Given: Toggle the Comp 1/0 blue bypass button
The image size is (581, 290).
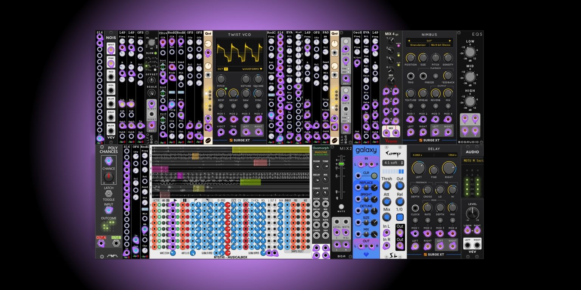Looking at the screenshot, I should 400,217.
